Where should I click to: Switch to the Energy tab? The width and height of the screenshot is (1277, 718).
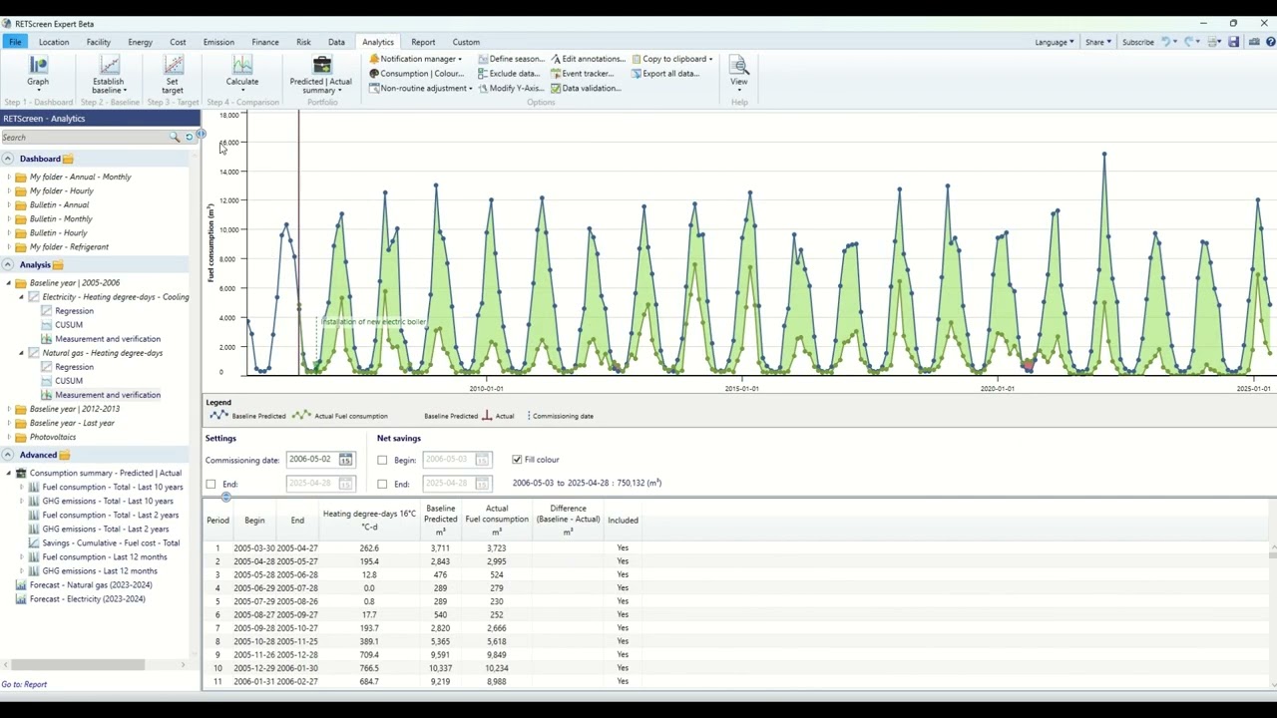(x=140, y=42)
